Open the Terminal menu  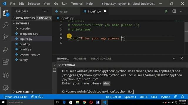(77, 3)
